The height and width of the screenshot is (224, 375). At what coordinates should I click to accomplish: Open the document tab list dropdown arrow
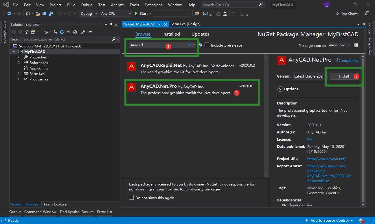(x=359, y=24)
